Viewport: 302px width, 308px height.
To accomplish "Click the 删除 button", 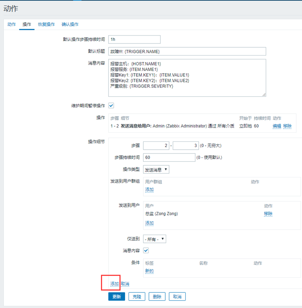I will click(157, 297).
